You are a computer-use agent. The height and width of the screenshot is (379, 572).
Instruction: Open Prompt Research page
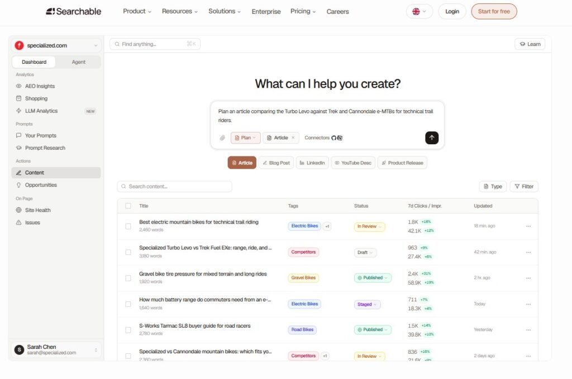pyautogui.click(x=56, y=148)
